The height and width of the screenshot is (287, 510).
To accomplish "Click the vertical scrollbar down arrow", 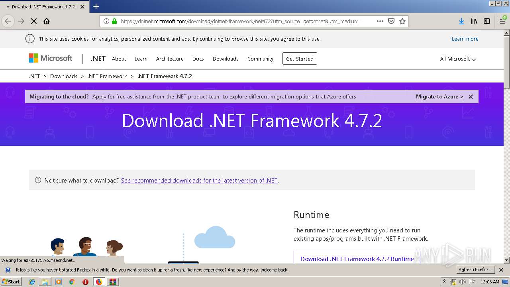I will coord(507,260).
